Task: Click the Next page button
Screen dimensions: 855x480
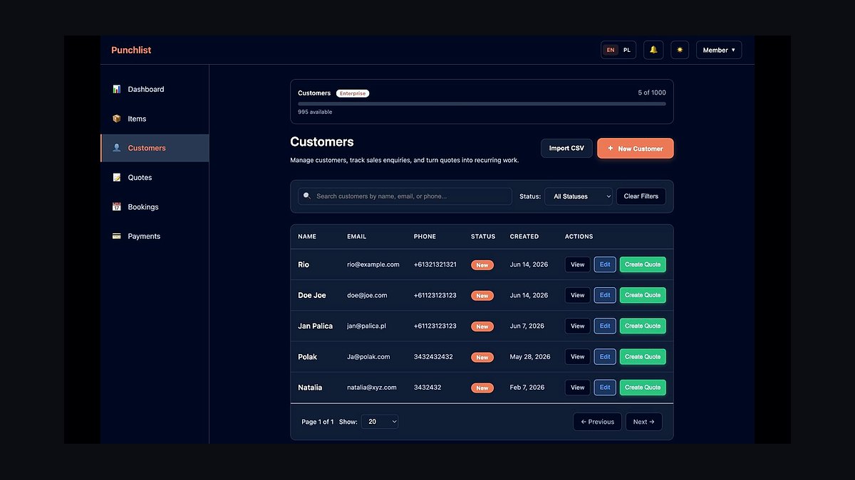Action: pyautogui.click(x=644, y=422)
